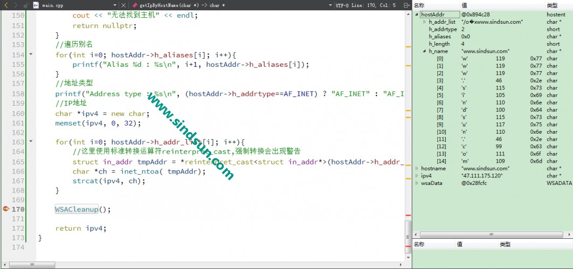This screenshot has width=573, height=269.
Task: Click the 值 column header in locals
Action: click(464, 5)
